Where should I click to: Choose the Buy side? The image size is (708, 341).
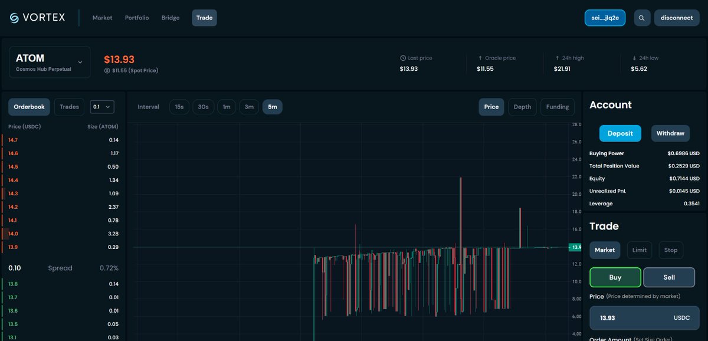[x=615, y=277]
